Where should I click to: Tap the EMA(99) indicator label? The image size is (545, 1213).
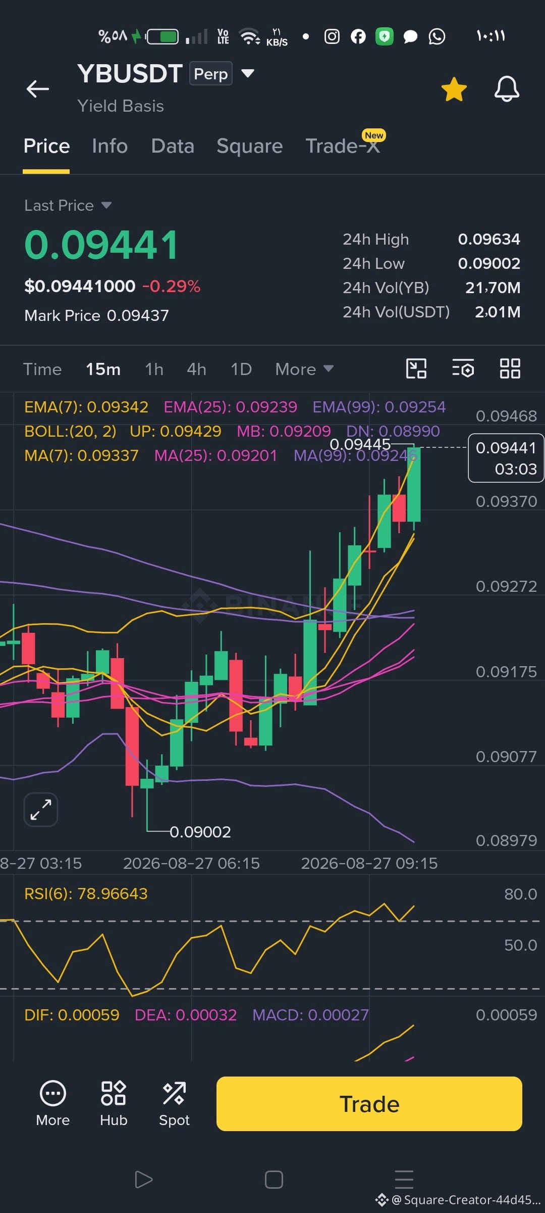[x=379, y=407]
